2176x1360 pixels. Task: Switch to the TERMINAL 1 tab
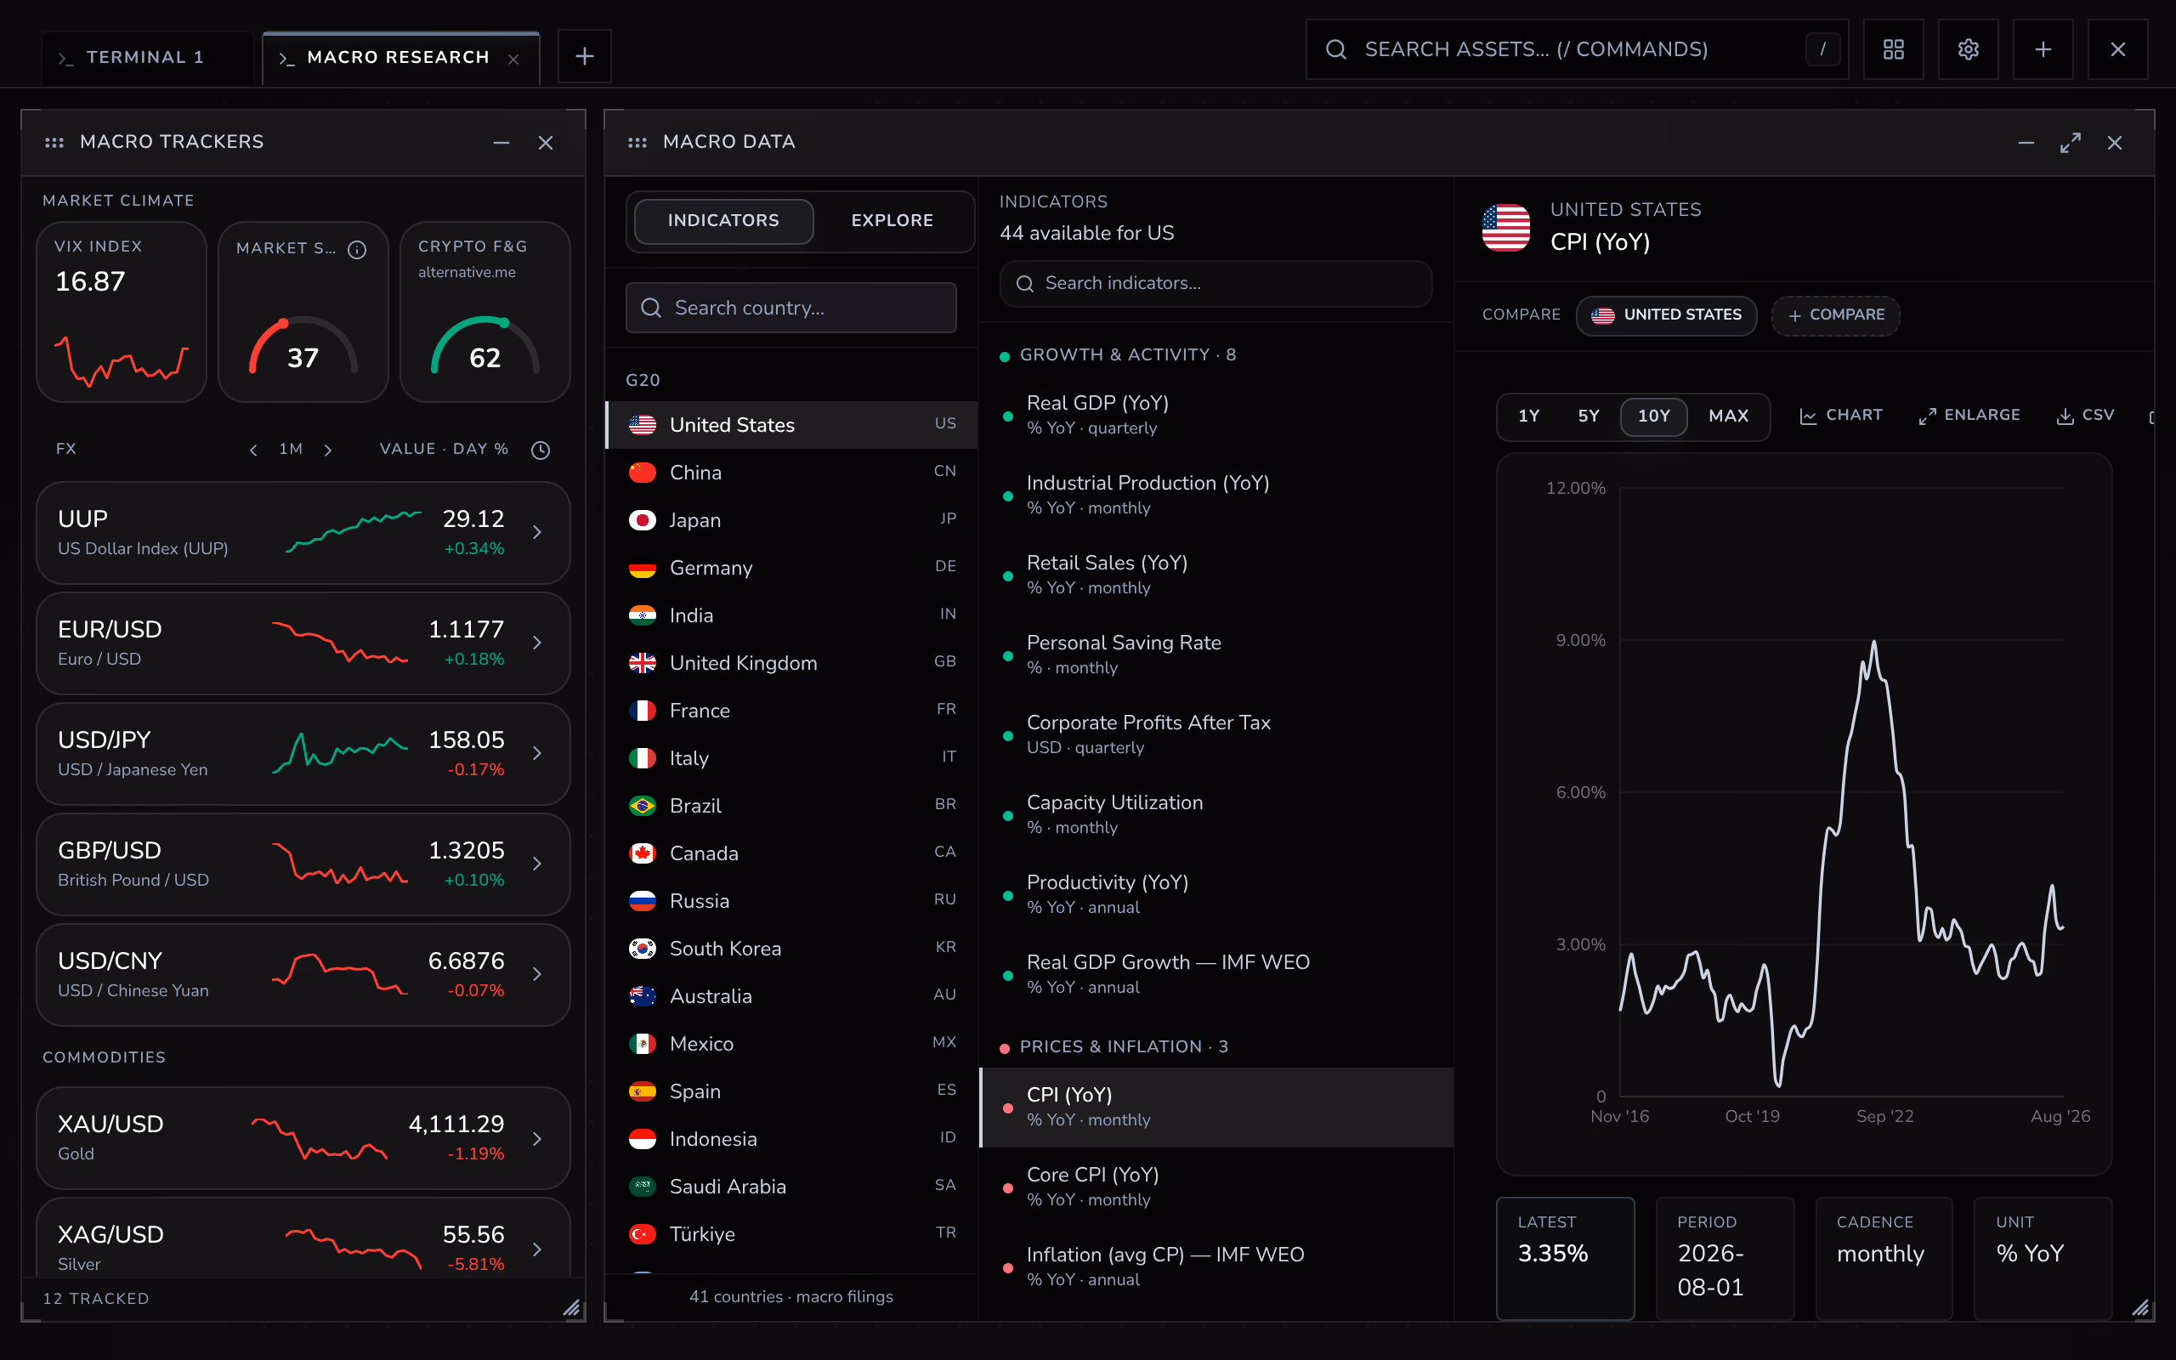point(147,58)
